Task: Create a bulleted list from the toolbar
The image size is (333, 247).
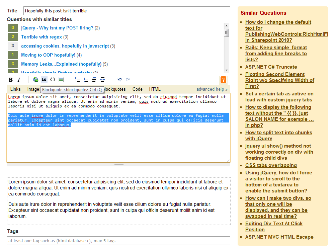Action: point(86,80)
